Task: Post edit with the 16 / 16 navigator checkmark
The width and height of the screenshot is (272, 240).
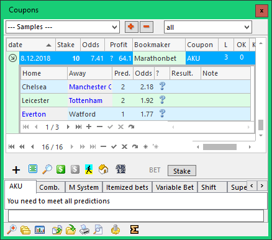Action: [114, 147]
